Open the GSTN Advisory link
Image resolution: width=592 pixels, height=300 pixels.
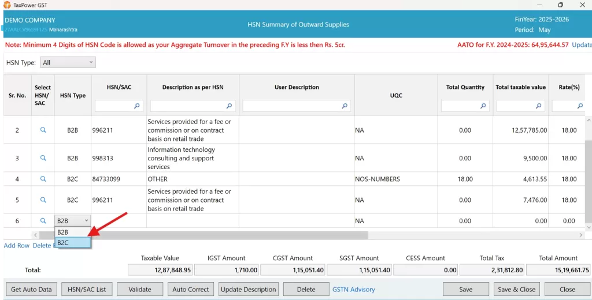click(x=353, y=290)
